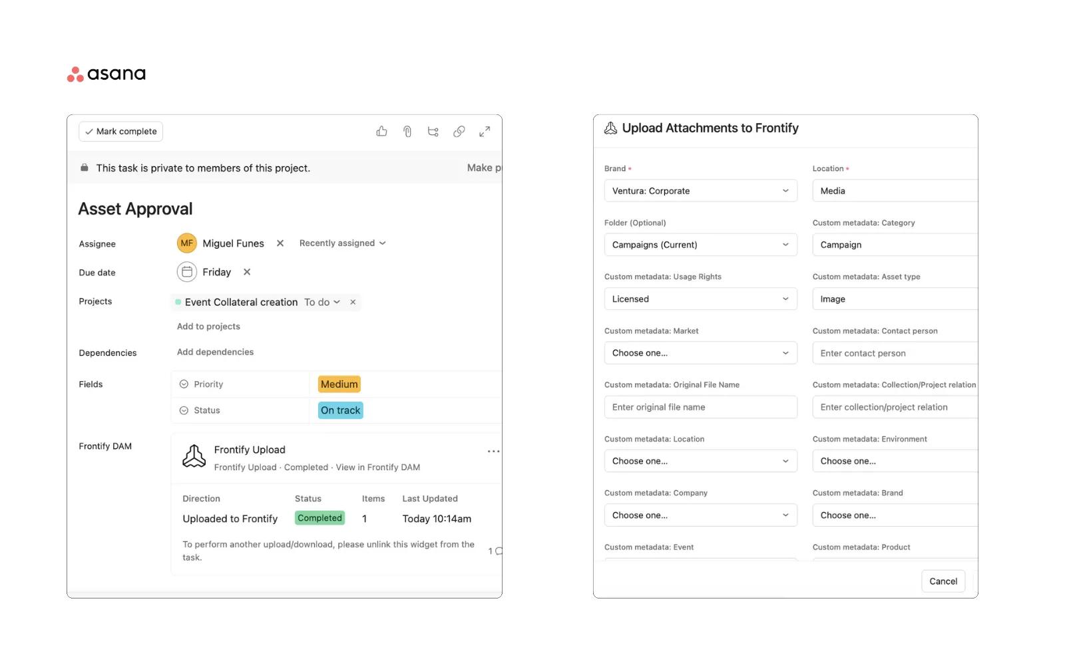
Task: Expand the To do section dropdown
Action: pos(322,302)
